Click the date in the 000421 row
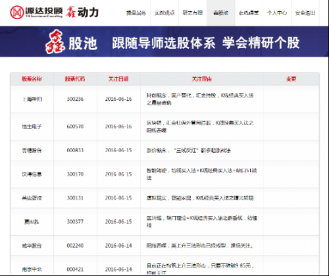The image size is (329, 276). coord(118,269)
